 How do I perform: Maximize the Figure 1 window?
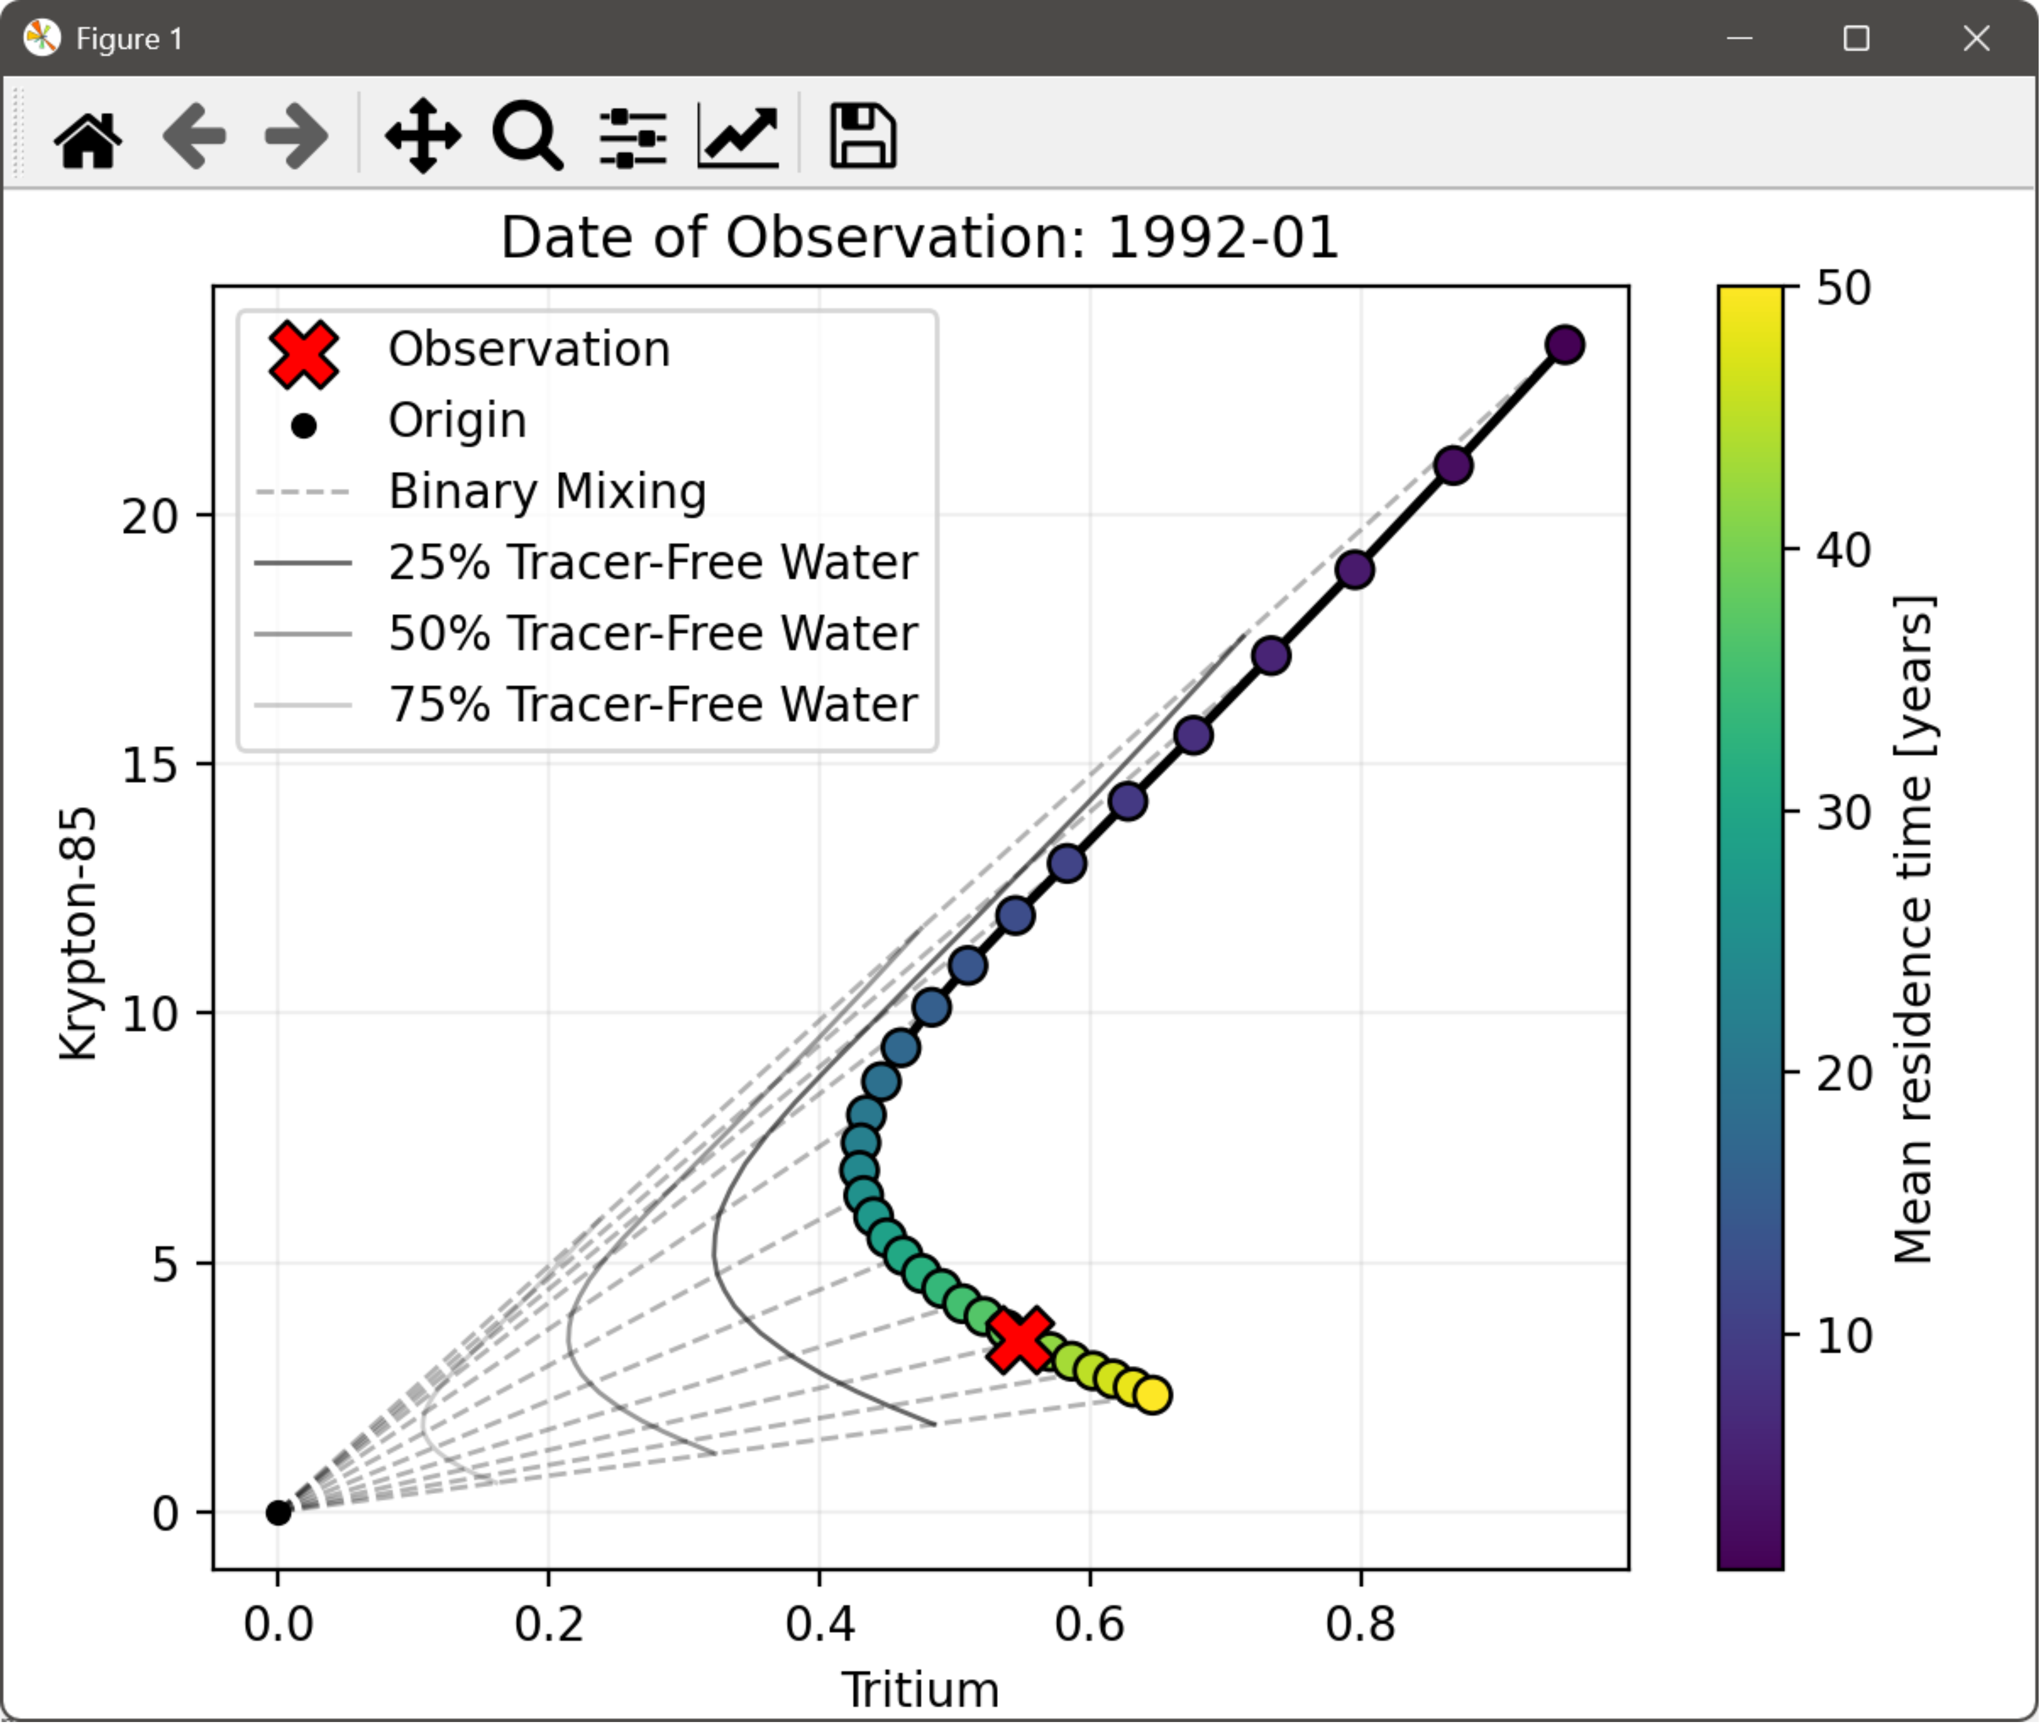coord(1857,39)
